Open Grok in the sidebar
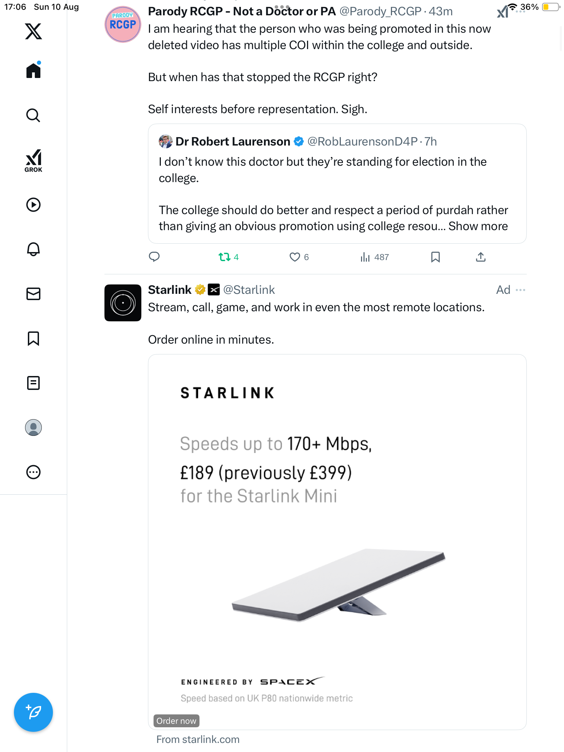Image resolution: width=564 pixels, height=752 pixels. pos(33,160)
